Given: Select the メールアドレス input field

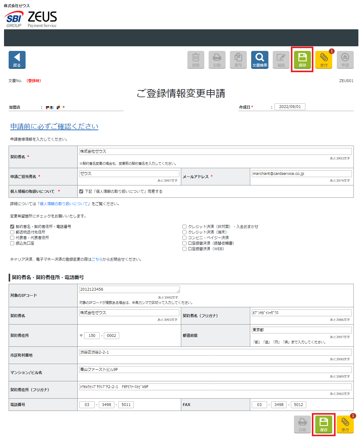Looking at the screenshot, I should [x=301, y=173].
